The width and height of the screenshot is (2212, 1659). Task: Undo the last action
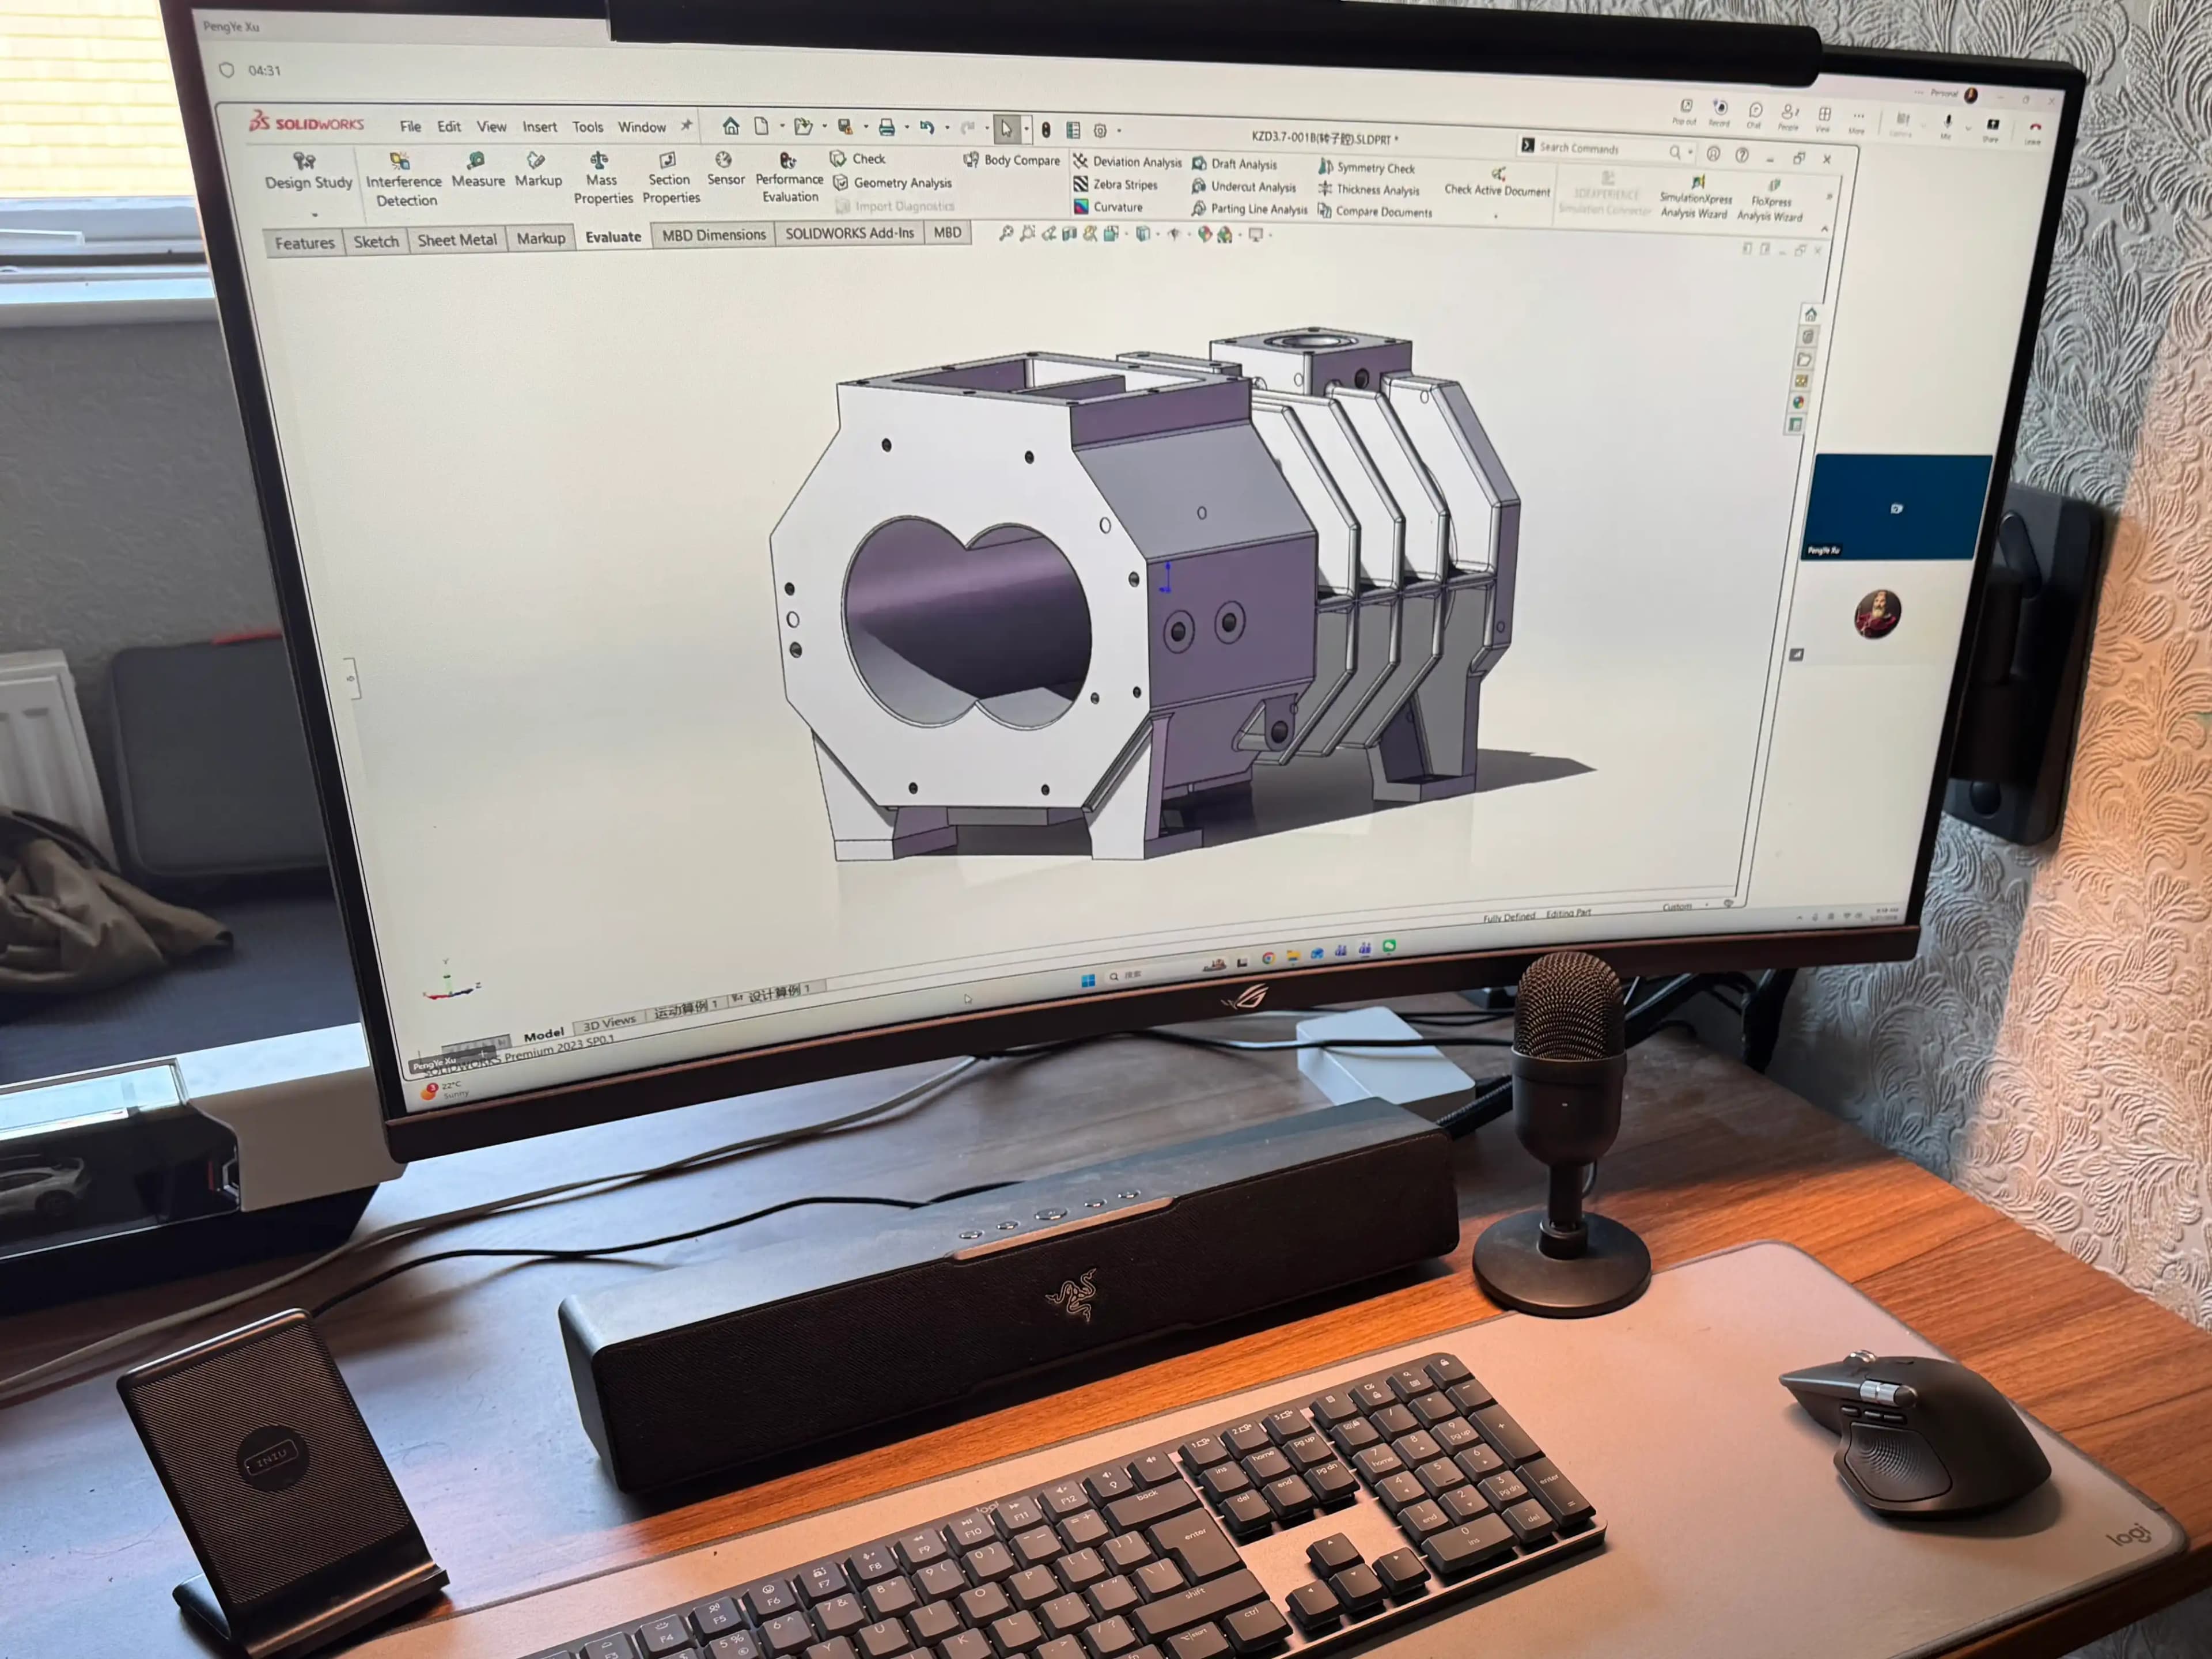(x=927, y=128)
